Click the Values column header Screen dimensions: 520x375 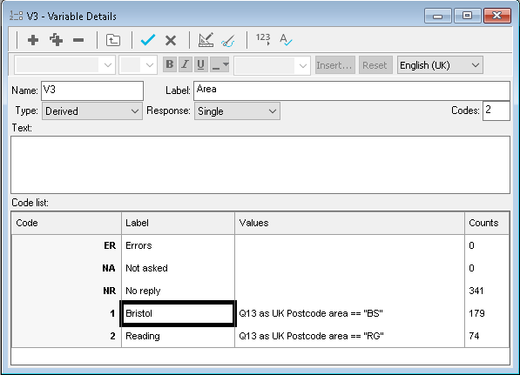click(349, 223)
